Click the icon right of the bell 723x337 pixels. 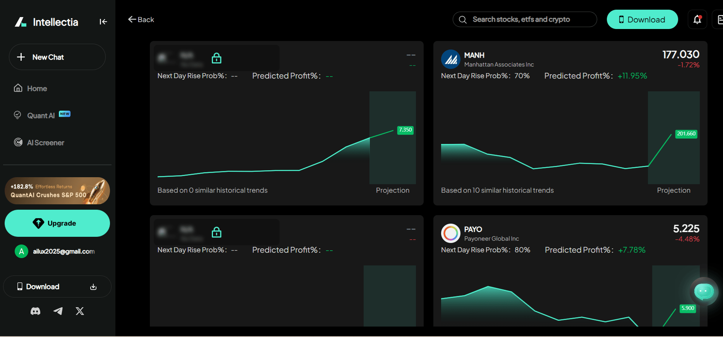[718, 19]
